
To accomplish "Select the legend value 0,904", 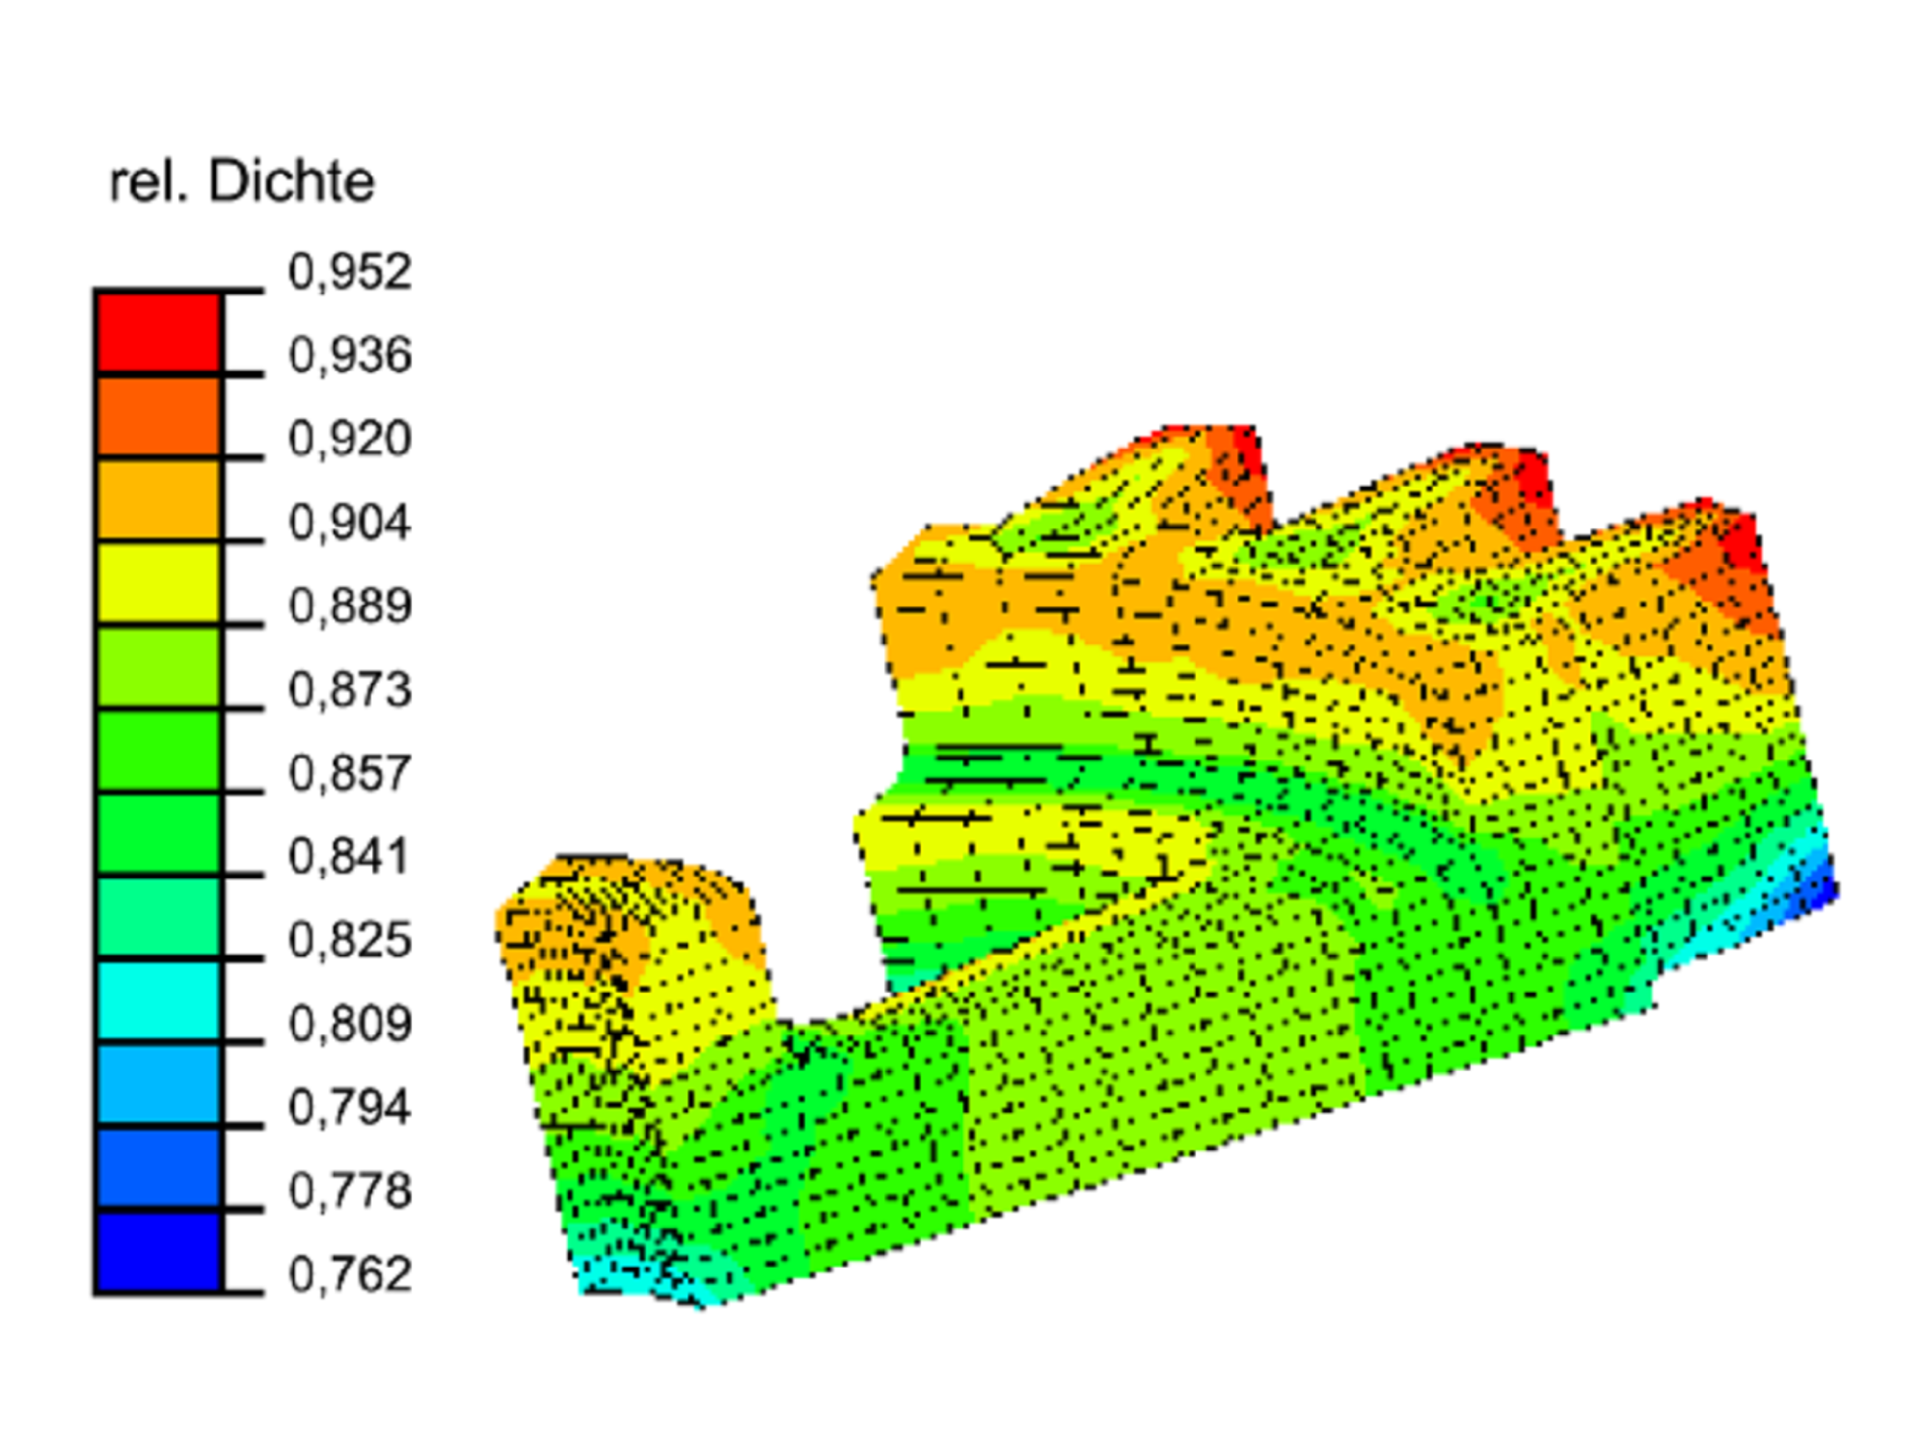I will (x=350, y=522).
